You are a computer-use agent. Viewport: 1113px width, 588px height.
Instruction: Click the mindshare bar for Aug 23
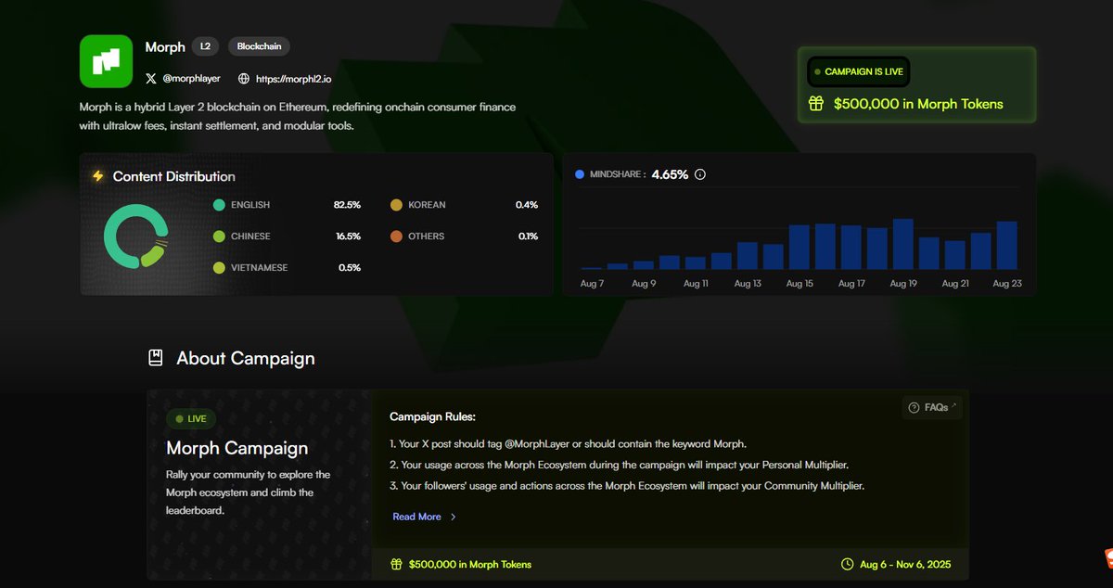click(1007, 245)
